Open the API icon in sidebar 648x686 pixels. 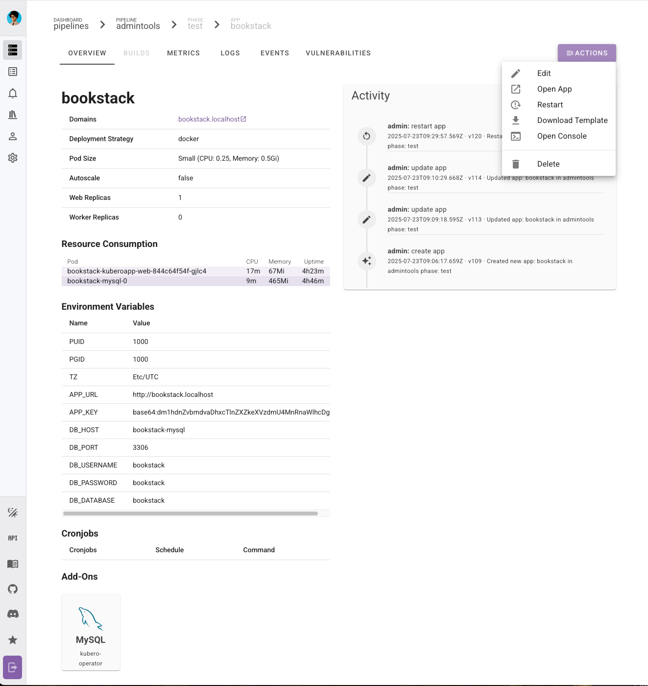[13, 538]
